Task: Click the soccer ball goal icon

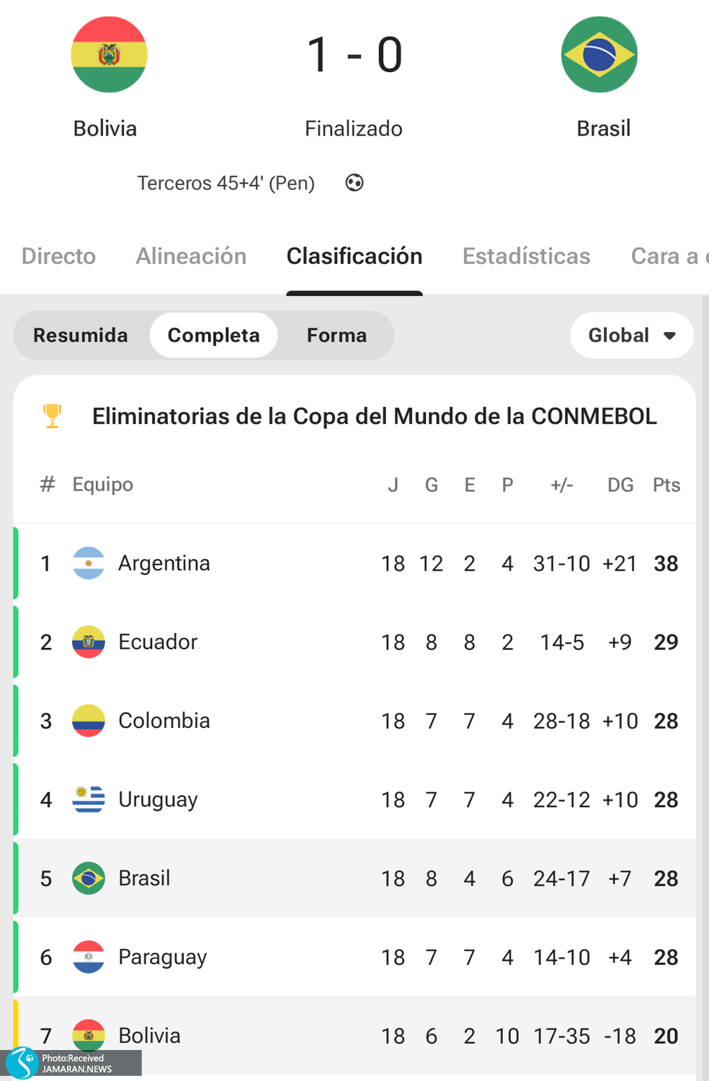Action: pos(354,183)
